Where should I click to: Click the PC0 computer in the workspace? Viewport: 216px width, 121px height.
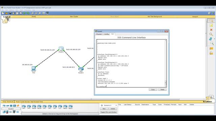34,70
